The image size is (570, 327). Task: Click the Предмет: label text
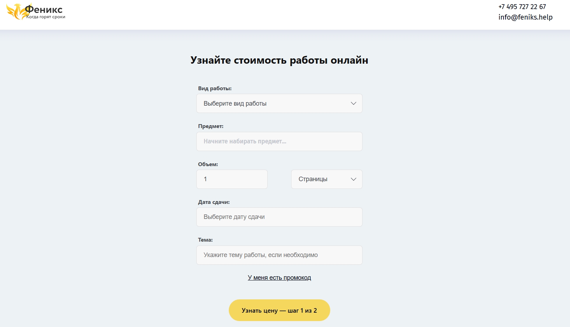(x=210, y=126)
